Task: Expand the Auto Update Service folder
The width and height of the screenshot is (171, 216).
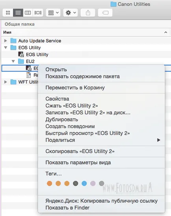Action: (x=6, y=41)
